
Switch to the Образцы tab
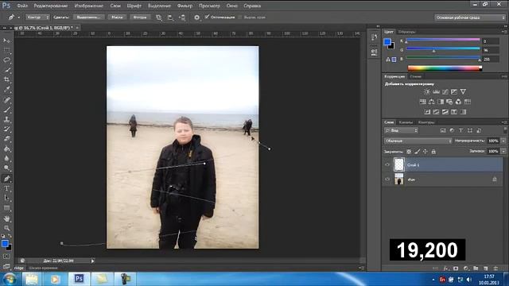pos(406,32)
